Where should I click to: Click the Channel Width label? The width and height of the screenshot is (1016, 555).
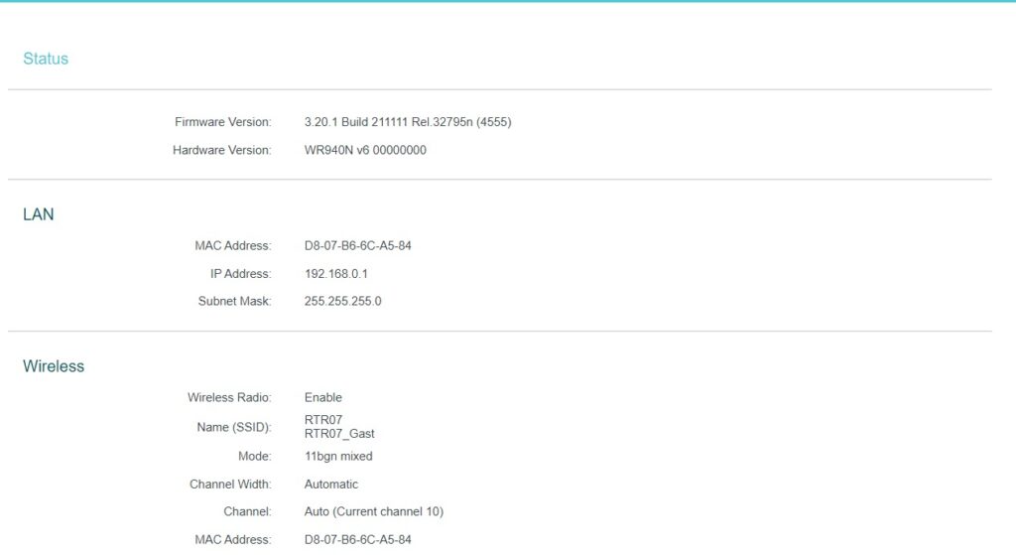point(230,485)
